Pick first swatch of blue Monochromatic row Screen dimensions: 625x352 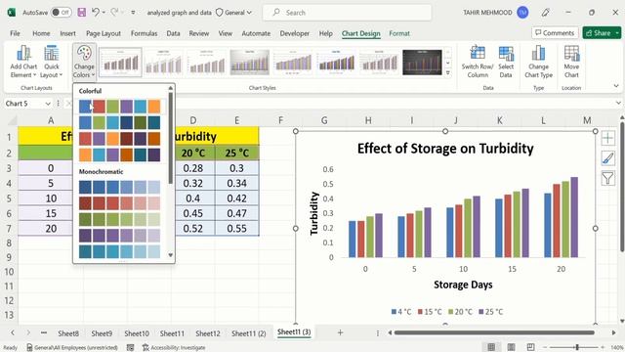point(85,187)
